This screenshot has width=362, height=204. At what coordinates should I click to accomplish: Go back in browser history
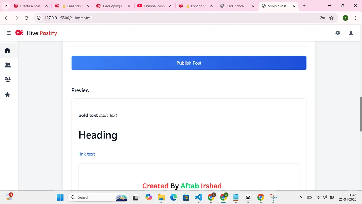pyautogui.click(x=6, y=18)
